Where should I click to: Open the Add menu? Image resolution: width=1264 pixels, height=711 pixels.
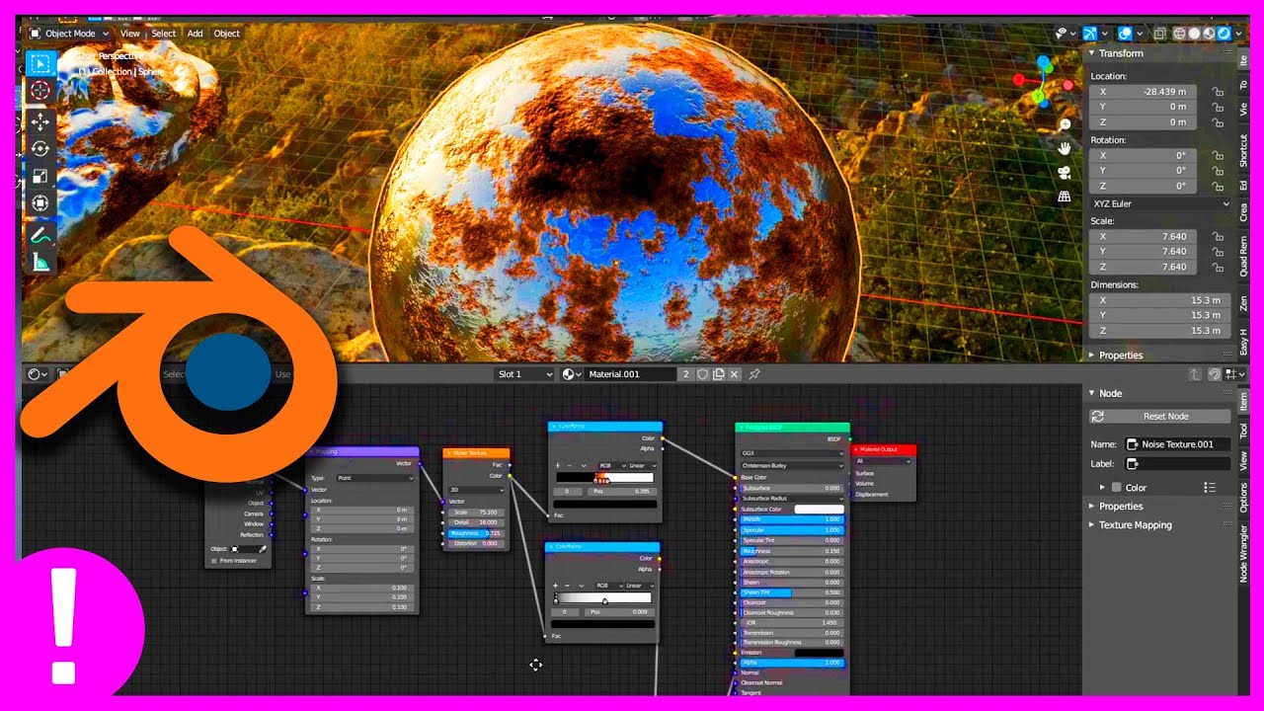click(196, 34)
